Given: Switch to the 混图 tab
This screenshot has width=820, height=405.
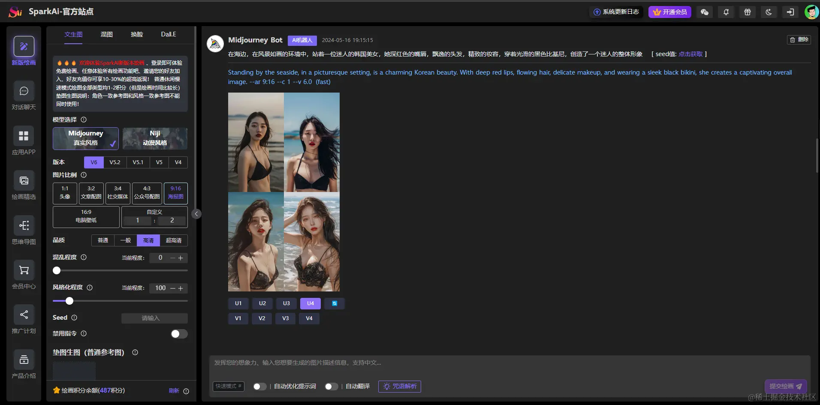Looking at the screenshot, I should [106, 34].
